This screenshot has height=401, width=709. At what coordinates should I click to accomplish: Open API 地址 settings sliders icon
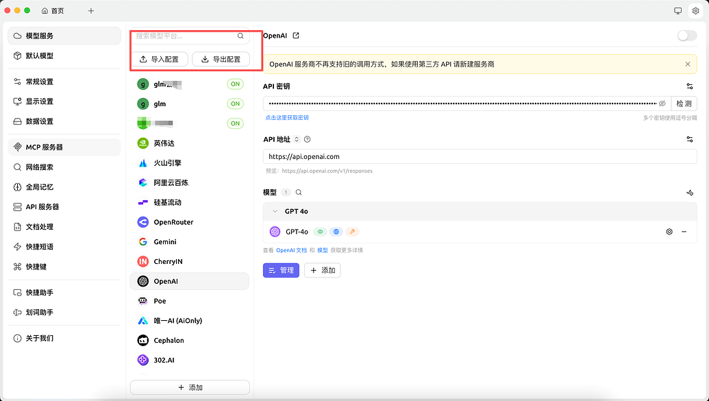[690, 139]
